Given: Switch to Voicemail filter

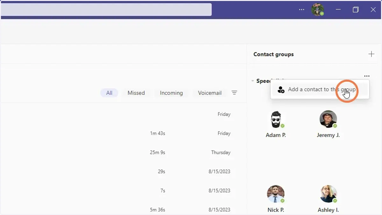Looking at the screenshot, I should click(210, 93).
